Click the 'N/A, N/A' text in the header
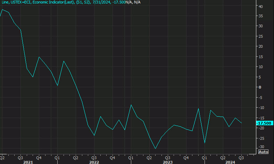 point(133,2)
